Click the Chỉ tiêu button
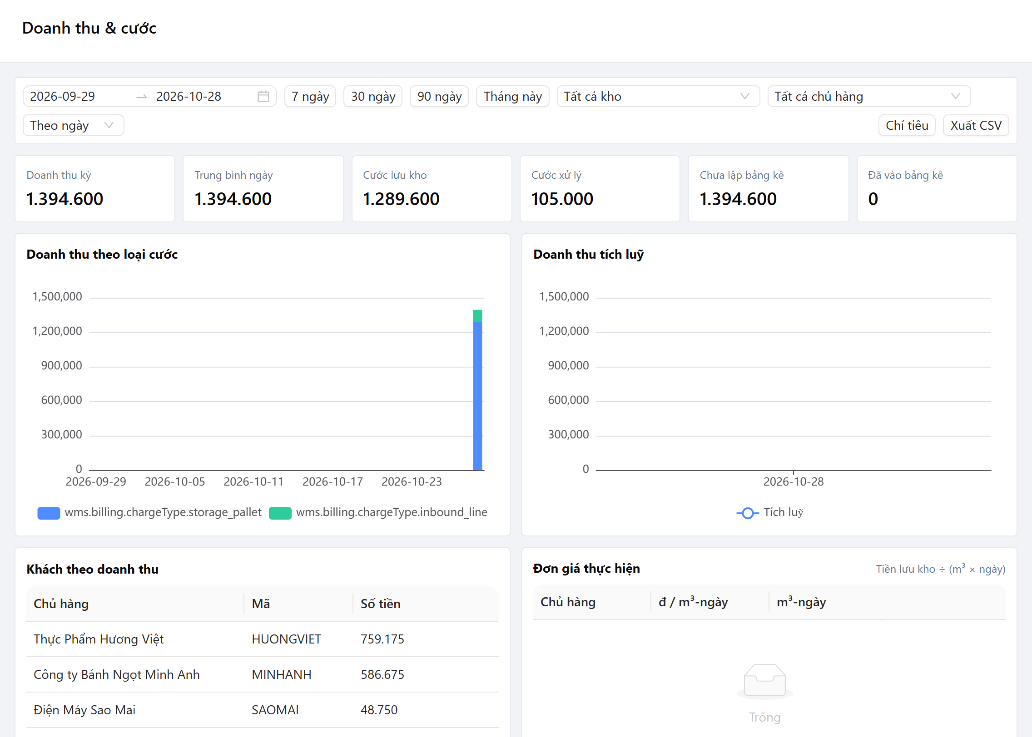The height and width of the screenshot is (737, 1032). pyautogui.click(x=907, y=126)
